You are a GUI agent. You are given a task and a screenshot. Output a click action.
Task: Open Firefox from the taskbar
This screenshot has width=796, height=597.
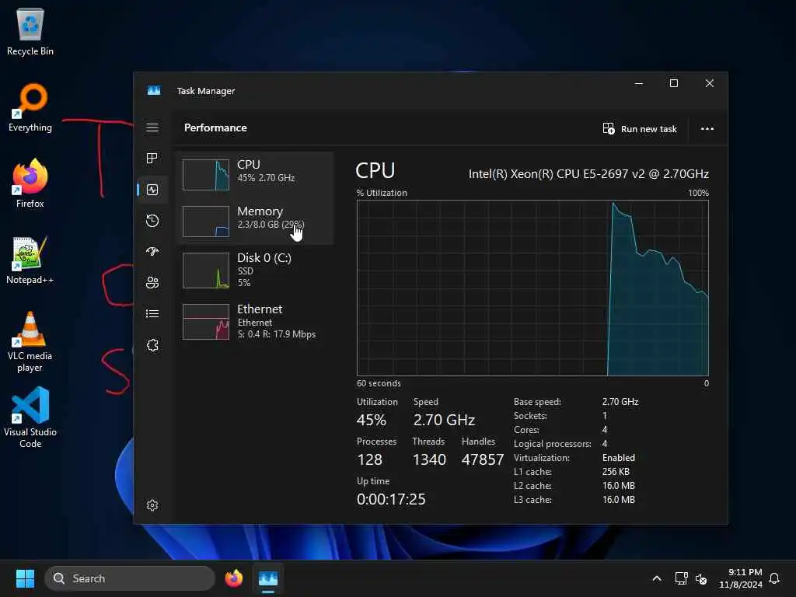tap(233, 578)
